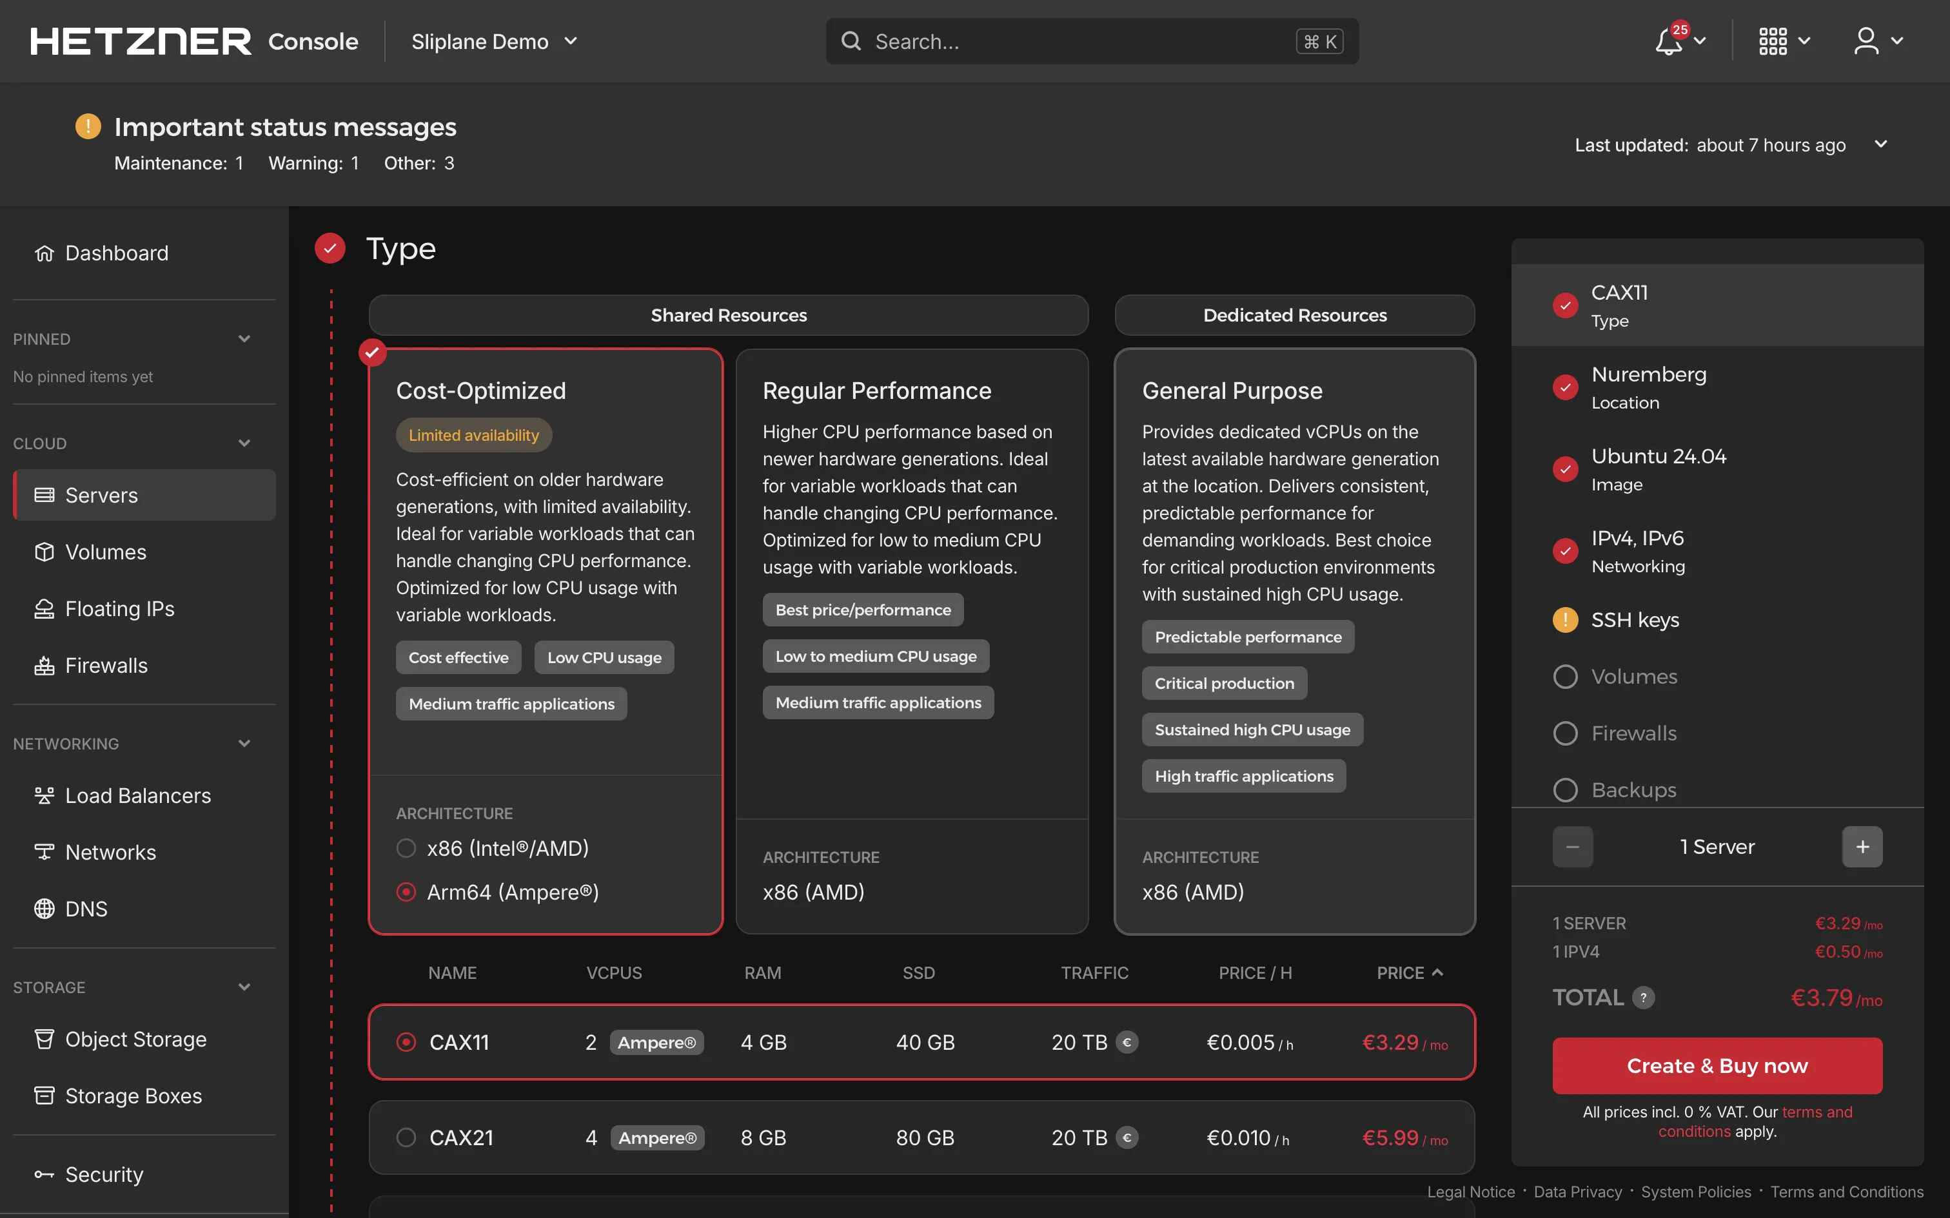Open the Sliplane Demo project dropdown
This screenshot has width=1950, height=1218.
point(494,42)
